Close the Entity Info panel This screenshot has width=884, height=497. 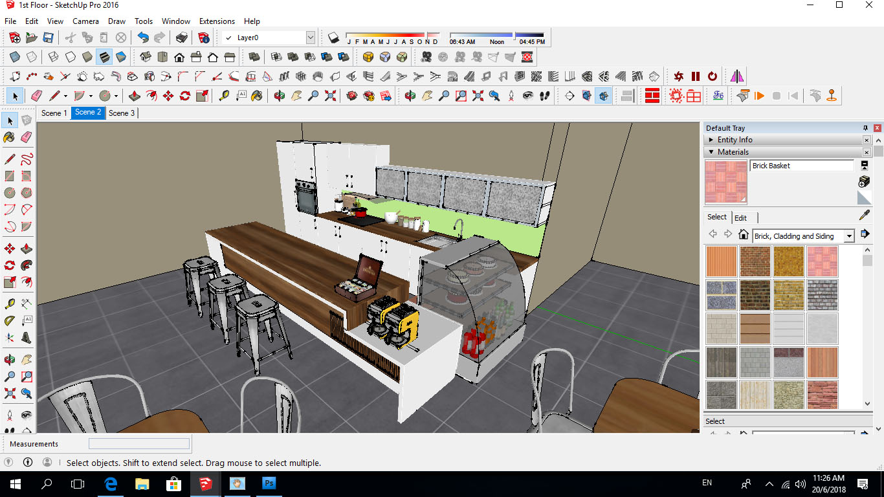[867, 140]
